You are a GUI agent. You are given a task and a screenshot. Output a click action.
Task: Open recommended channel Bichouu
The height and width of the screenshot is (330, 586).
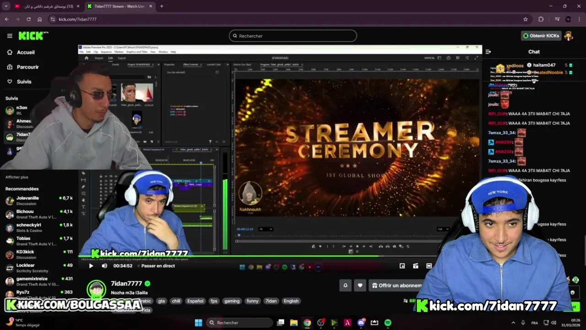click(x=39, y=214)
